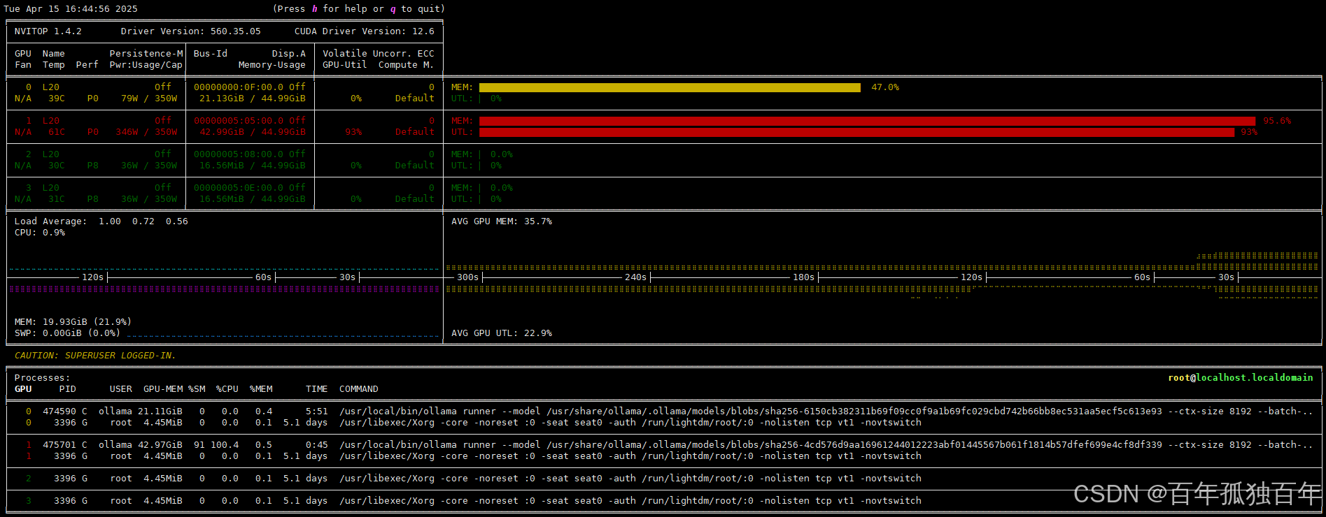Viewport: 1326px width, 517px height.
Task: Select process runtime '0:45'
Action: pos(317,445)
